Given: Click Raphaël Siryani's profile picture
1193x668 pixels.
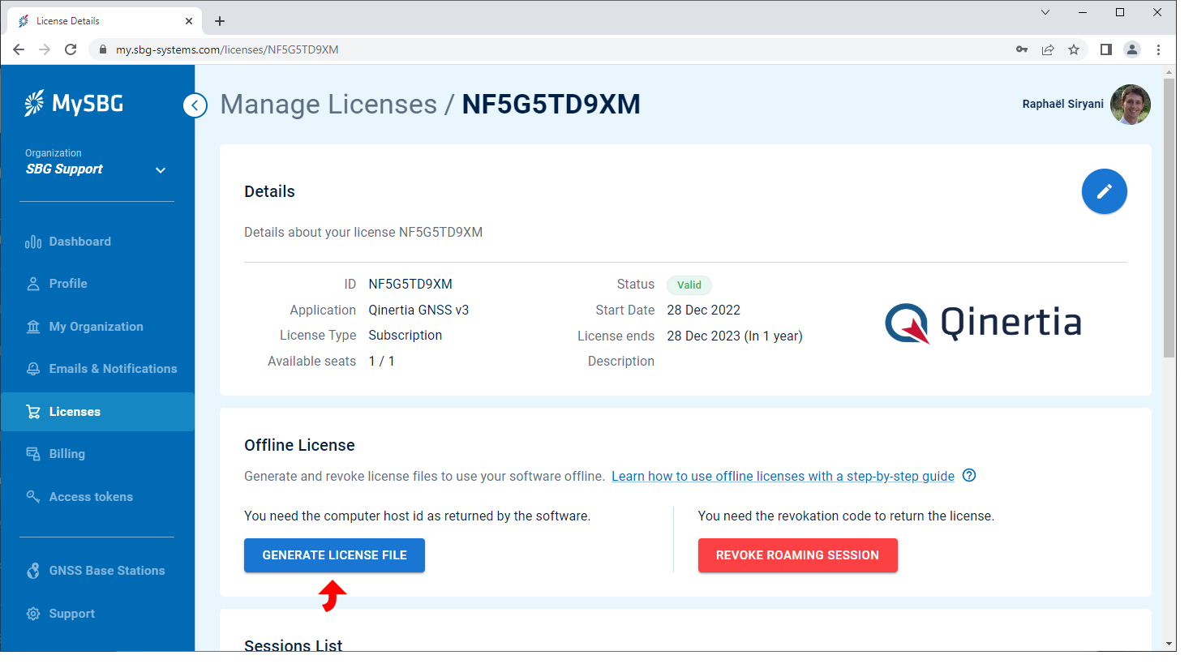Looking at the screenshot, I should (1131, 104).
